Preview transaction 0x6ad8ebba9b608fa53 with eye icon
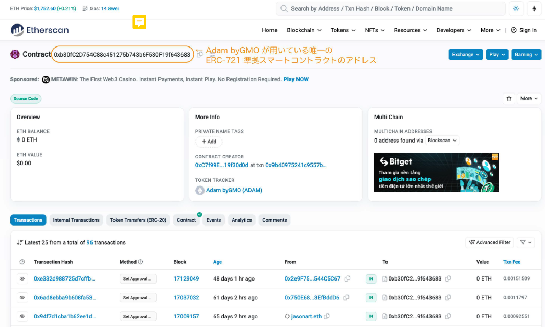Screen dimensions: 545x327 [22, 297]
